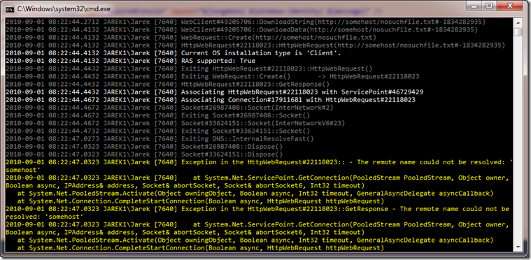Click 'resolved: 'somehost'' wrapped yellow line
Image resolution: width=531 pixels, height=260 pixels.
click(x=45, y=217)
